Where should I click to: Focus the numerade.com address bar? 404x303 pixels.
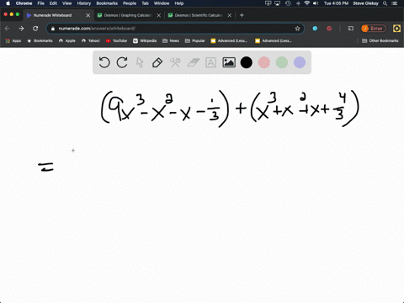coord(174,29)
